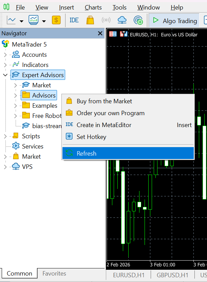Viewport: 207px width, 282px height.
Task: Open the File menu
Action: point(20,7)
